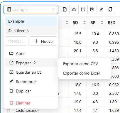This screenshot has height=113, width=120.
Task: Click the δD value 15.5
Action: (x=78, y=34)
